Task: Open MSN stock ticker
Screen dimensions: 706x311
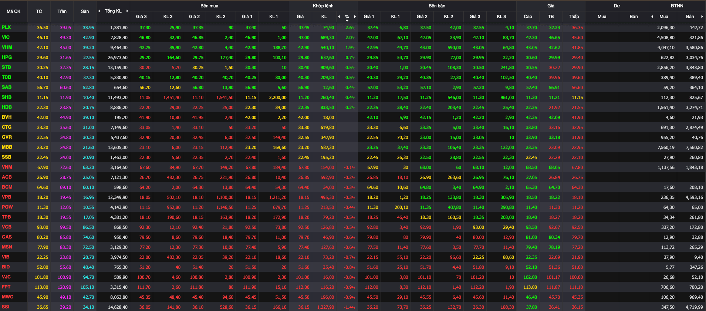Action: [7, 247]
